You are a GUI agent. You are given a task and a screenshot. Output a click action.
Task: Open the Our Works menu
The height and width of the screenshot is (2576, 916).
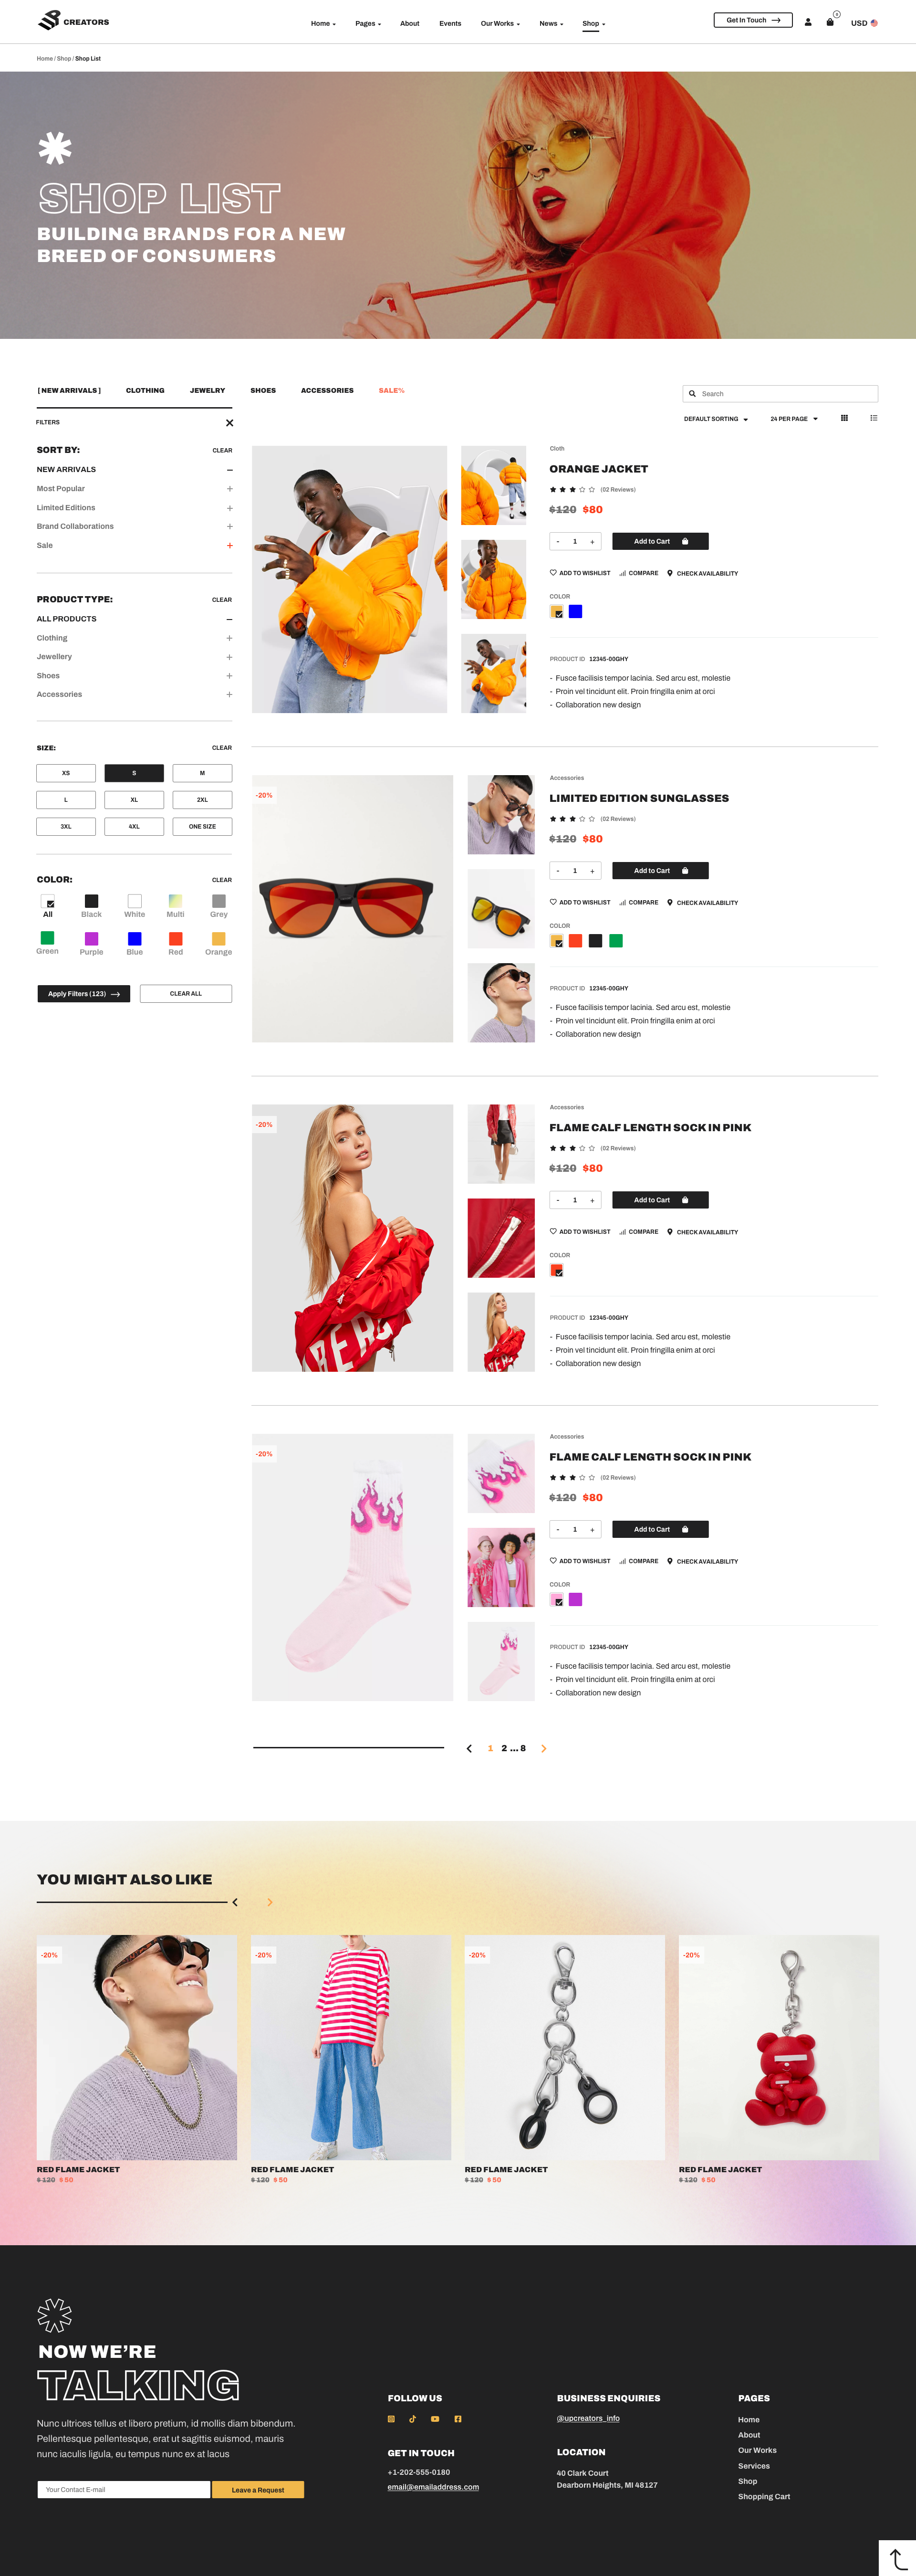pos(500,23)
